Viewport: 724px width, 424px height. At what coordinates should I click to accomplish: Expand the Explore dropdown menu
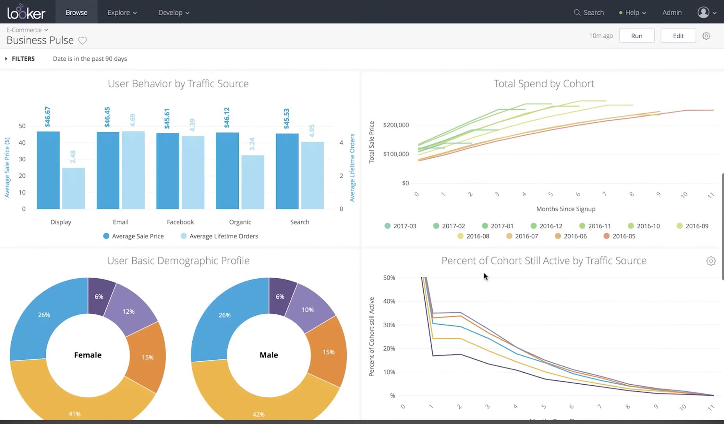point(122,12)
